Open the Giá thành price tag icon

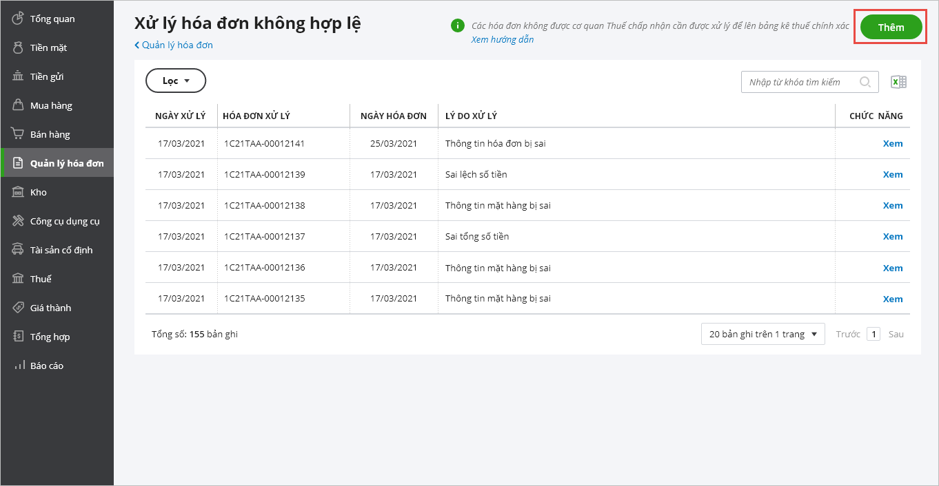18,308
